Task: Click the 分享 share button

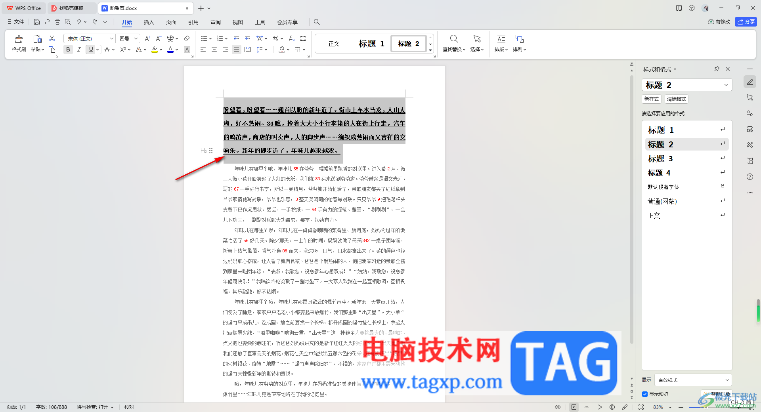Action: tap(746, 22)
